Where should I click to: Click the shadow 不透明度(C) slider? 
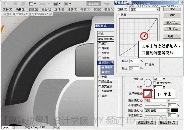click(155, 115)
